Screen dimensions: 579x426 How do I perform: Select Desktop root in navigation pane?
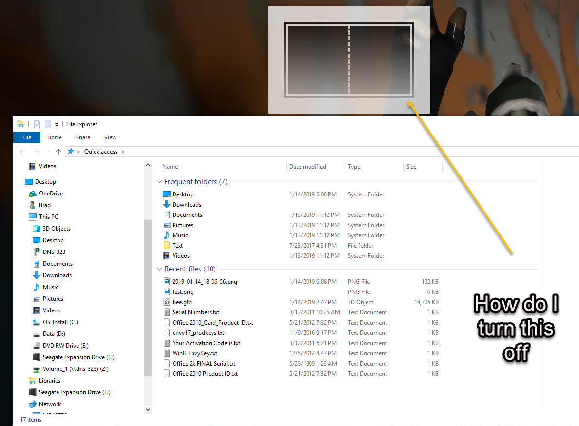click(x=45, y=182)
